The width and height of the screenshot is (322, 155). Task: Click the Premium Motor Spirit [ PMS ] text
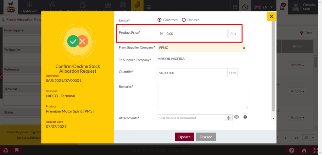point(70,111)
